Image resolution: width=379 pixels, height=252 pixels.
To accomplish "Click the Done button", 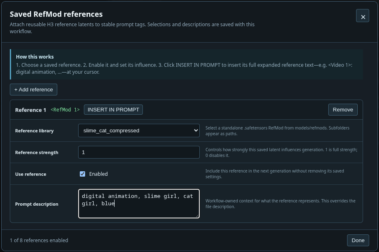I will coord(358,241).
